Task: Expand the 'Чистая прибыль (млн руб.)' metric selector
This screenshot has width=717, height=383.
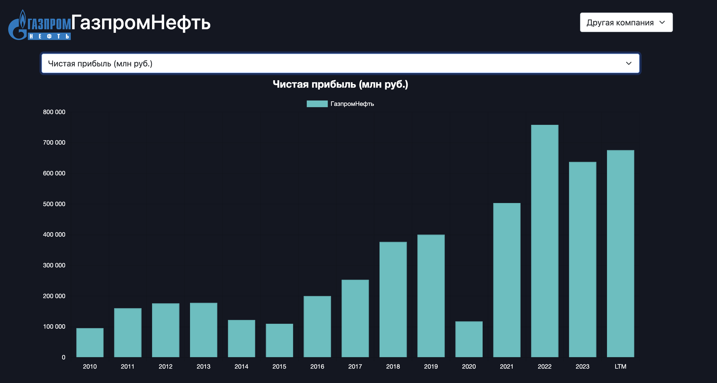Action: point(340,64)
